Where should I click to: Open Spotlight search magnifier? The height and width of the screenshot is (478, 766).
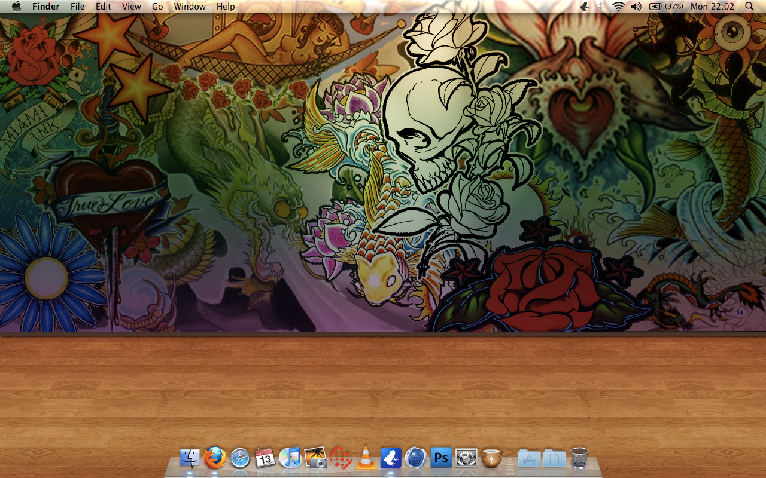[750, 6]
